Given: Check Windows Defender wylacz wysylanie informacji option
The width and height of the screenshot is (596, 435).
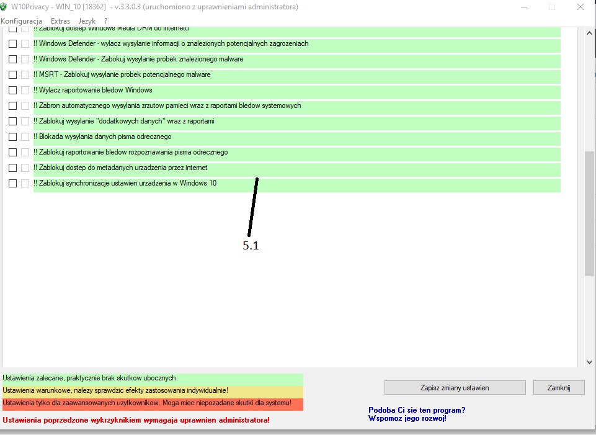Looking at the screenshot, I should tap(12, 43).
